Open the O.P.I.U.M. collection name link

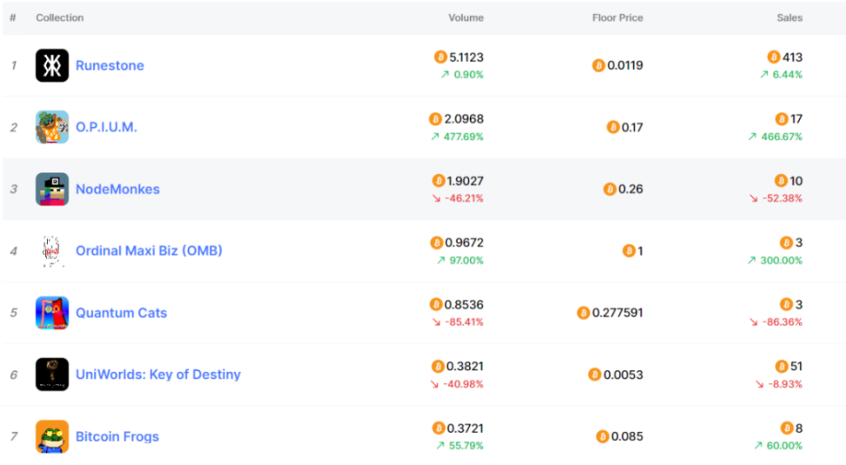(106, 127)
